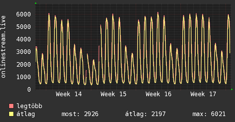Click the Week 14 axis label
235x122 pixels.
69,94
